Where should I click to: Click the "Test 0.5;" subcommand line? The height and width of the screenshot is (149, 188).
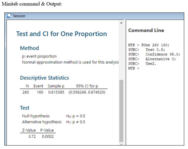click(146, 50)
